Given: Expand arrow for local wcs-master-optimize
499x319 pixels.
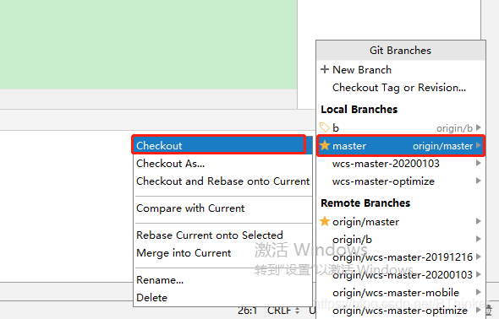Looking at the screenshot, I should [x=479, y=181].
